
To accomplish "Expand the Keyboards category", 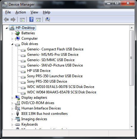I will tap(12, 125).
